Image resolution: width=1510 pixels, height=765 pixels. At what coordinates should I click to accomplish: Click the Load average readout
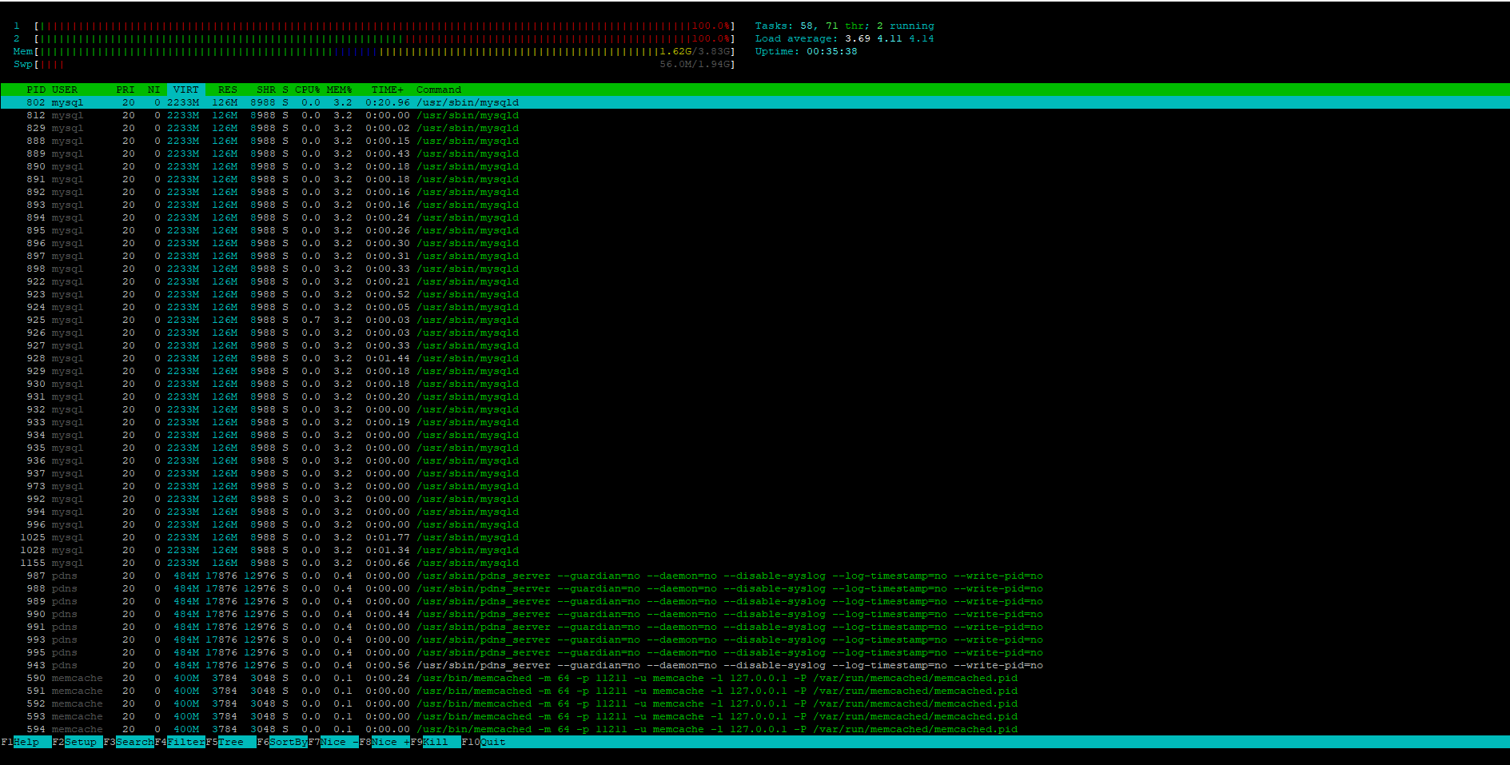coord(845,38)
